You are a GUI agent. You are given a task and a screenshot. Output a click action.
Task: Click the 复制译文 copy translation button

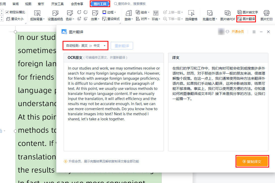click(252, 161)
